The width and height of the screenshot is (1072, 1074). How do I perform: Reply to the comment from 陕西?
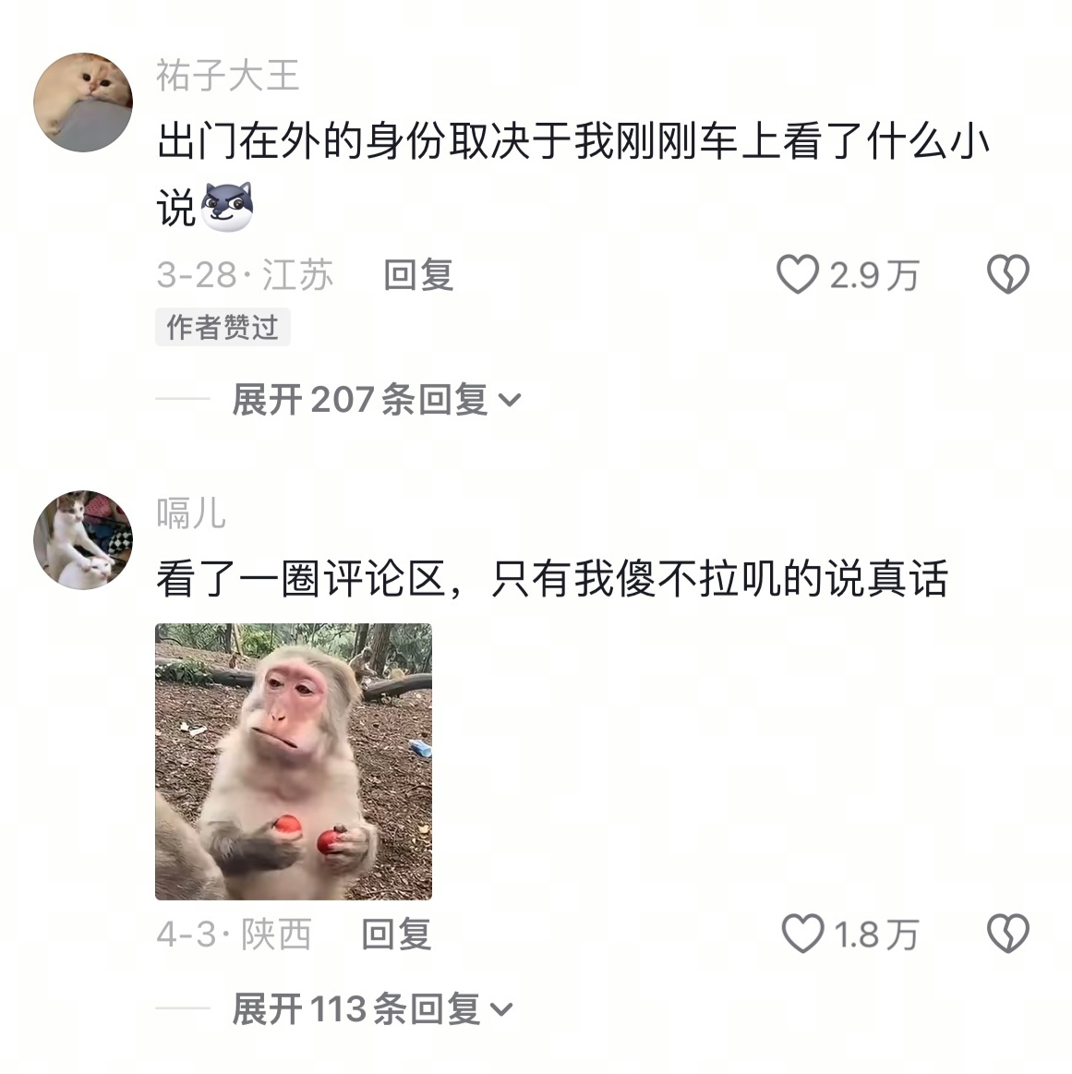396,935
